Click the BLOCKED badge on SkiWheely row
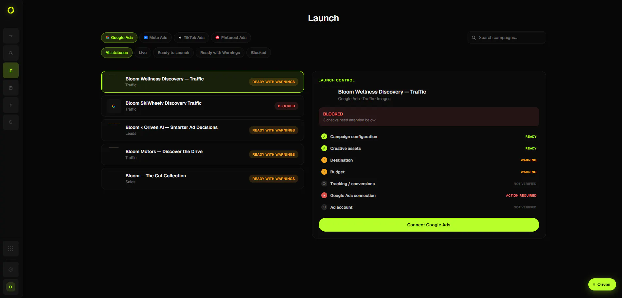 [286, 106]
